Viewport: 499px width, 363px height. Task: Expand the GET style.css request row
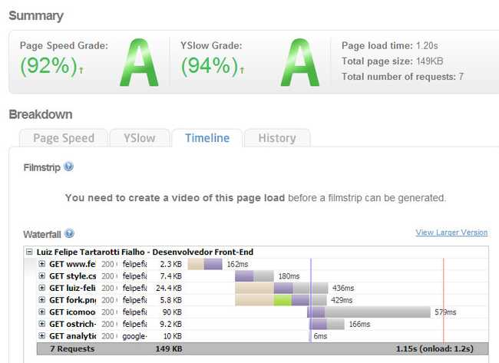click(x=42, y=276)
